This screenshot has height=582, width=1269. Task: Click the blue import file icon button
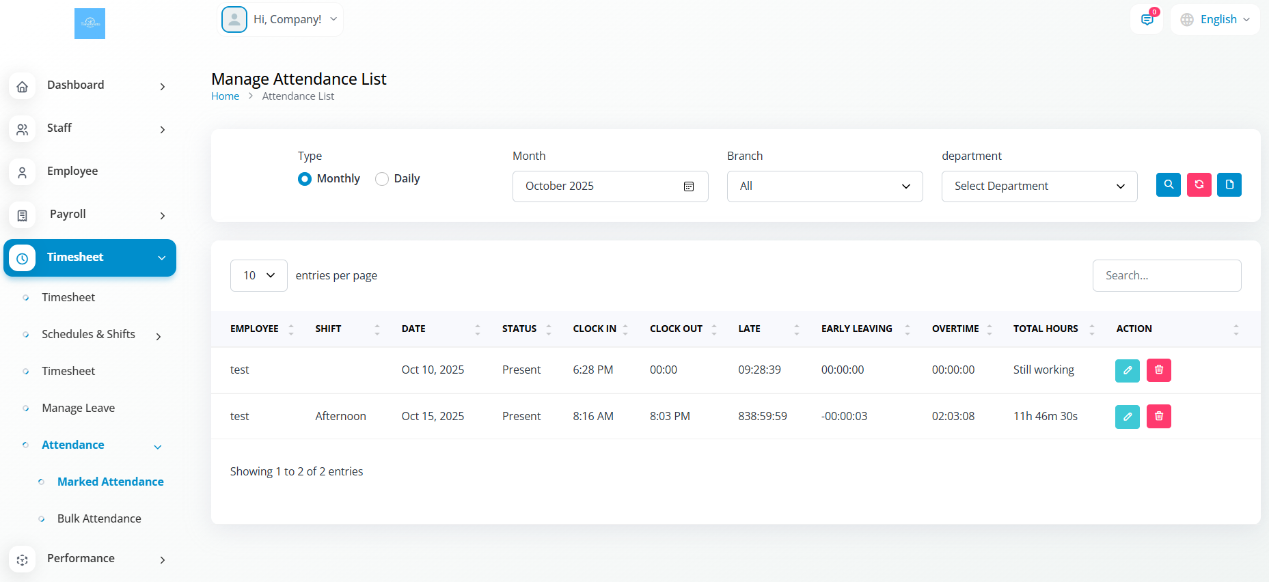[x=1229, y=184]
